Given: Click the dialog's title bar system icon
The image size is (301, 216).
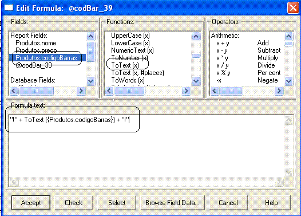Looking at the screenshot, I should pyautogui.click(x=9, y=7).
